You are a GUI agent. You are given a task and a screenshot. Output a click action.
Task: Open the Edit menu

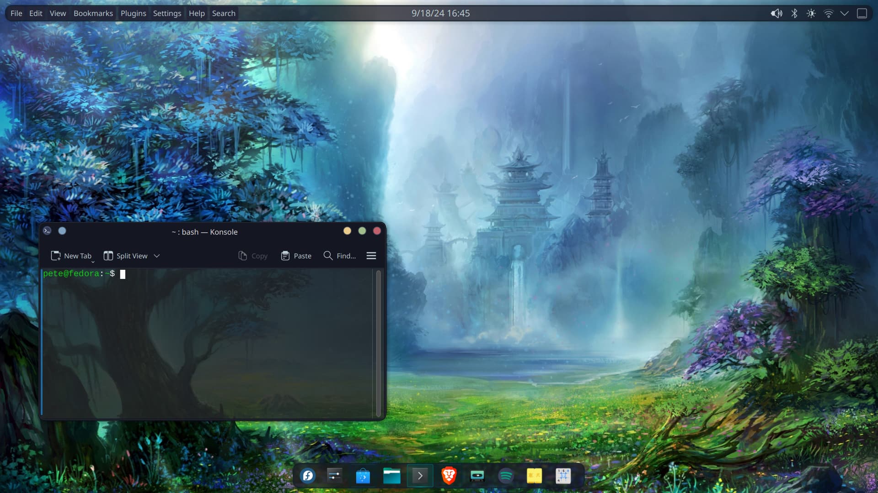(x=36, y=13)
